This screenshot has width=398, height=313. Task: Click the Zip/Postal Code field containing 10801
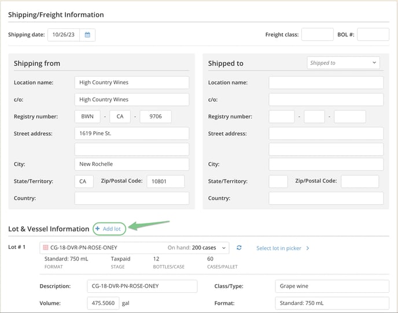point(165,181)
